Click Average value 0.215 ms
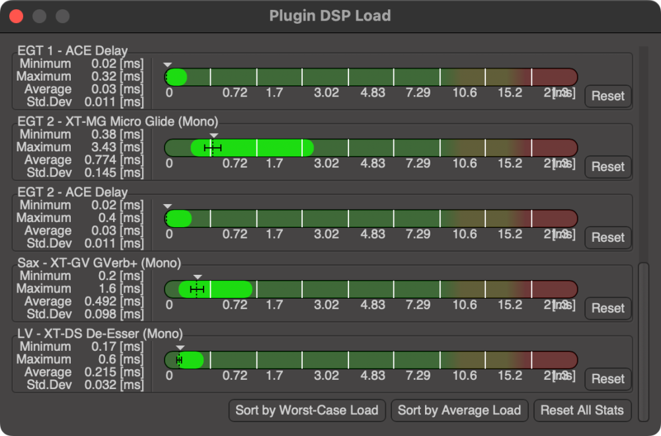 (x=114, y=373)
